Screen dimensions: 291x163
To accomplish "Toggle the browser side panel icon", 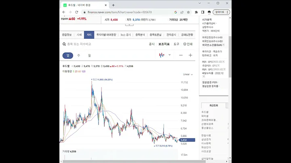I will pyautogui.click(x=202, y=12).
